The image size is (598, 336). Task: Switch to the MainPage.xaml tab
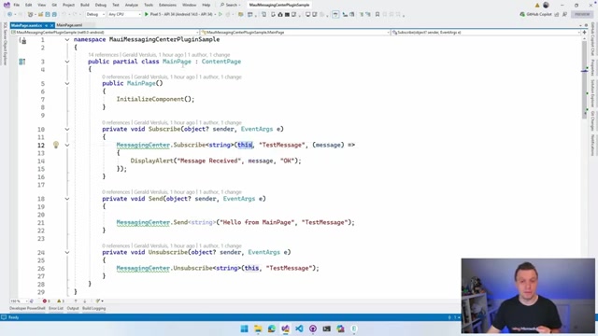click(69, 25)
